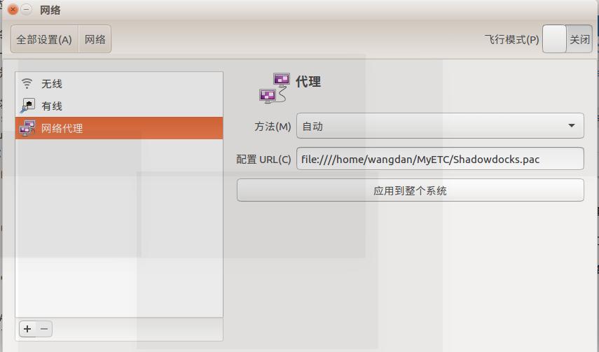Image resolution: width=599 pixels, height=352 pixels.
Task: Select 网络代理 entry in the list
Action: (x=119, y=128)
